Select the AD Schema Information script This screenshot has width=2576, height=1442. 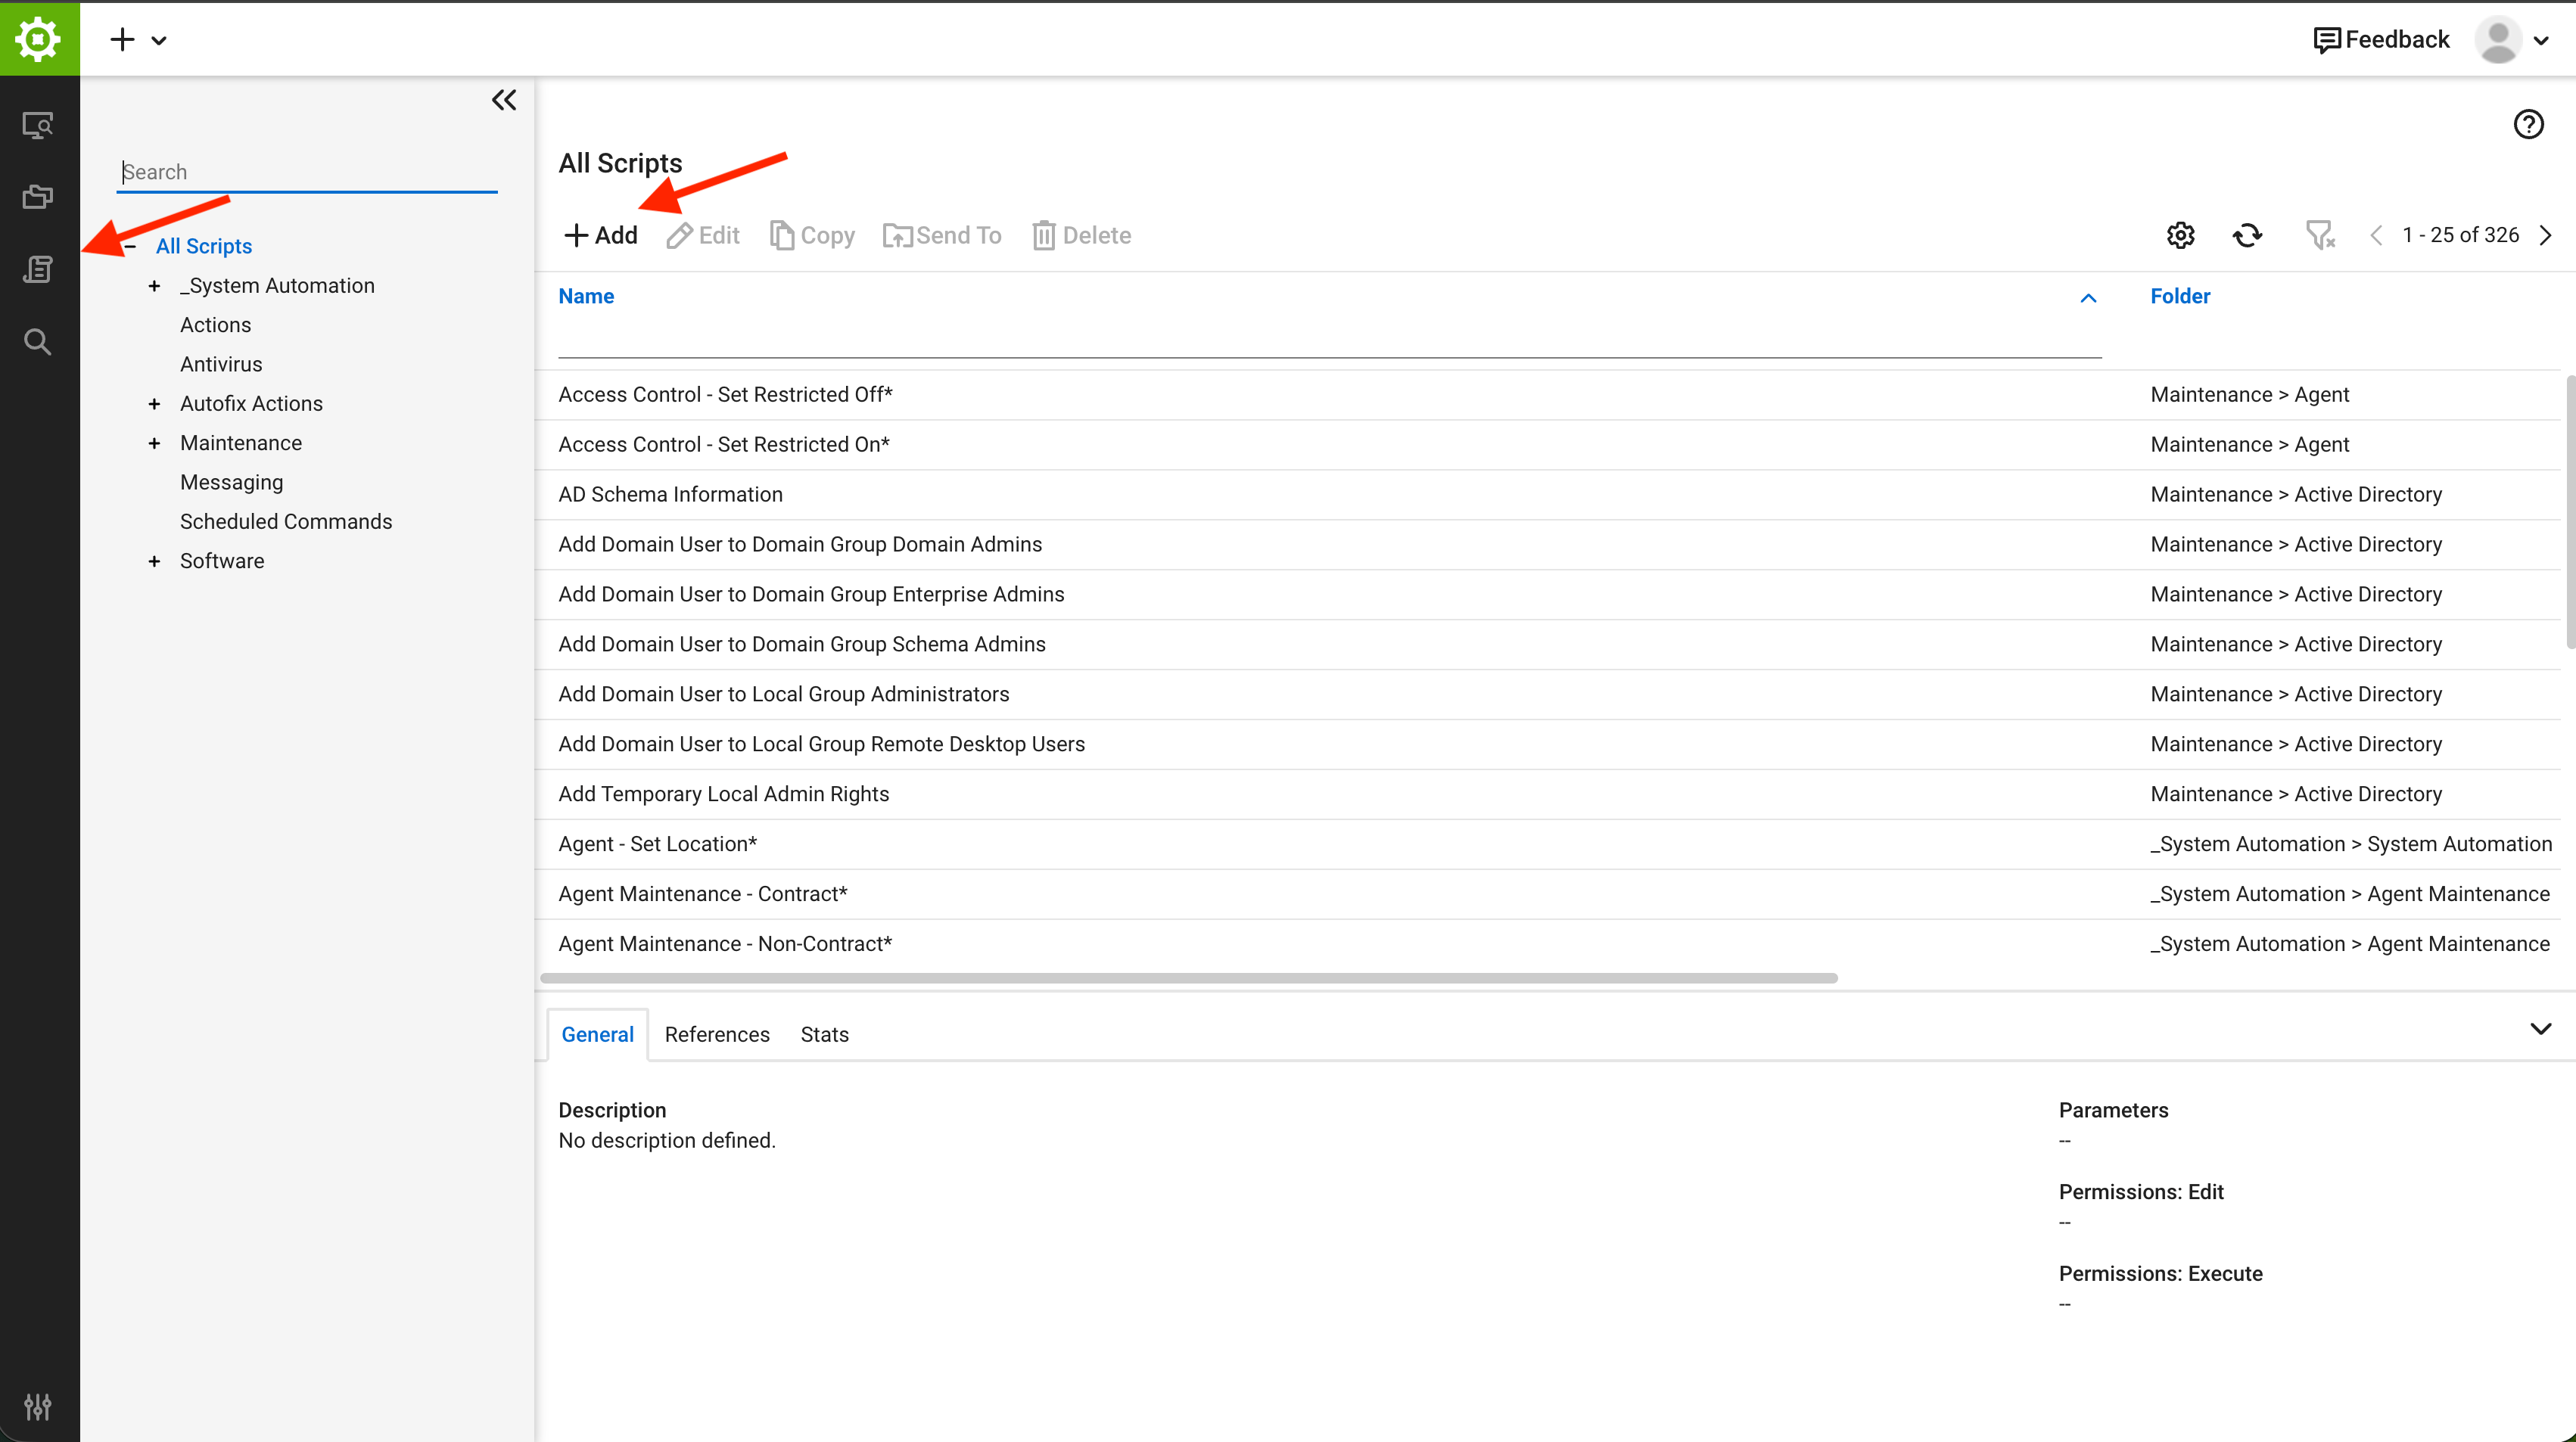[x=1547, y=495]
